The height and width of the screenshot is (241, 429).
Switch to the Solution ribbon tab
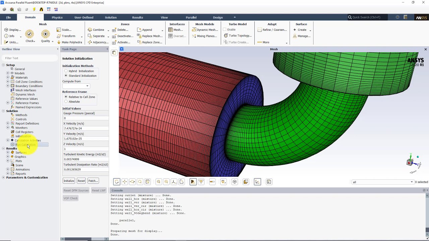pos(111,17)
